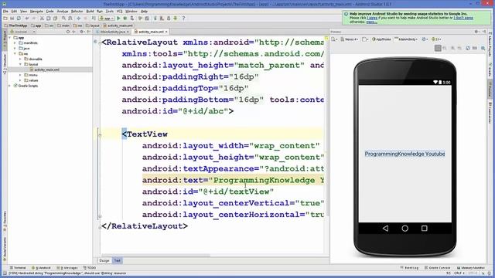Screen dimensions: 495x278
Task: Click the code fold marker beside TextView
Action: (100, 134)
